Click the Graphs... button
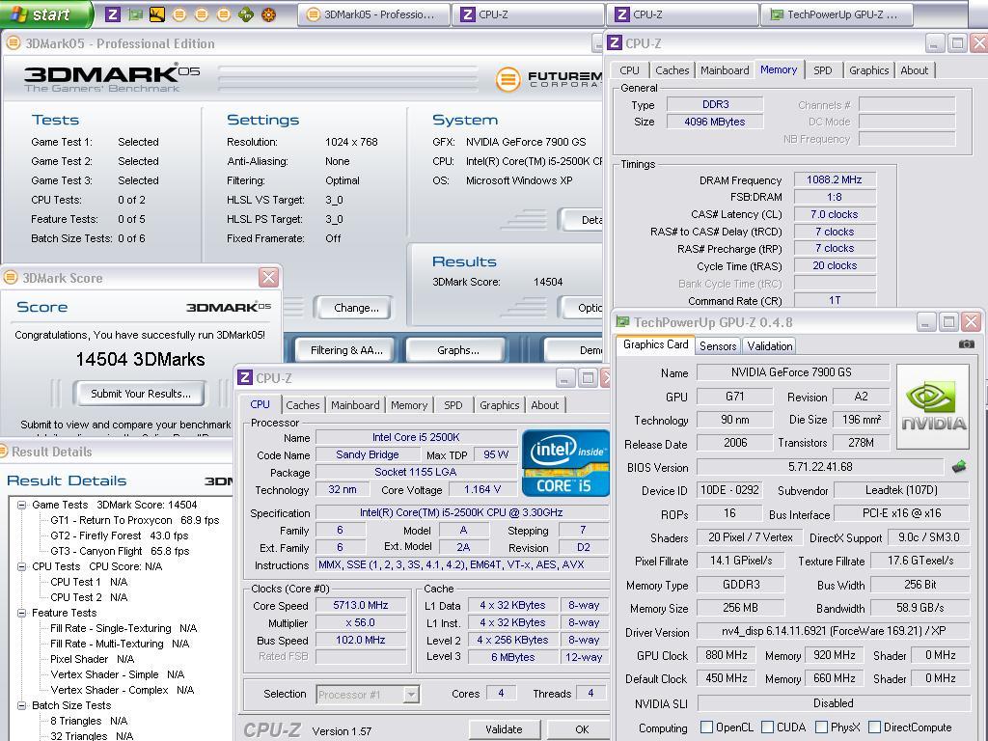The height and width of the screenshot is (741, 988). (458, 349)
